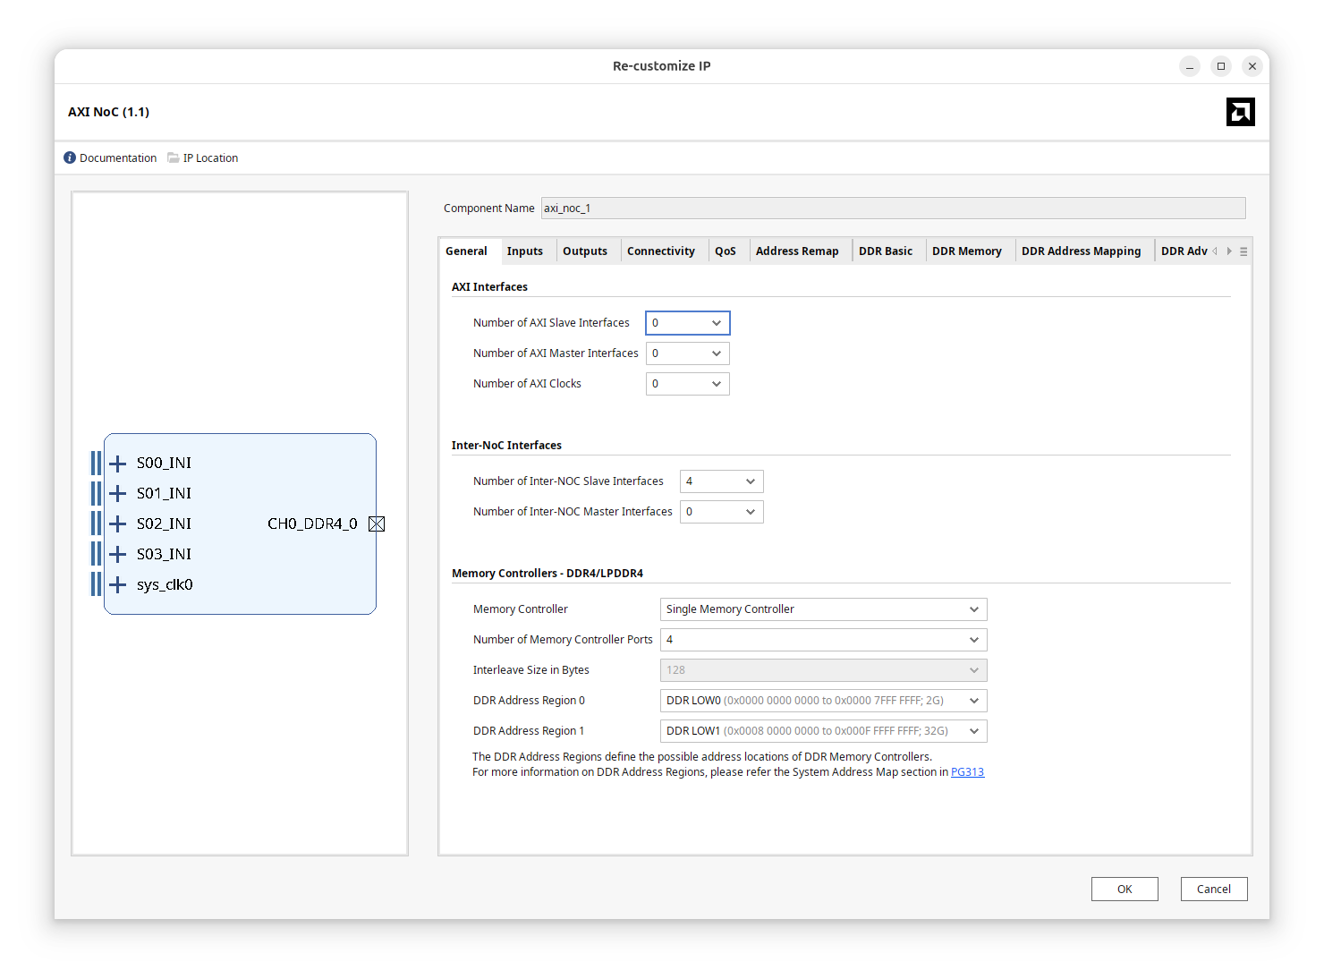
Task: Expand the sys_clk0 port plus icon
Action: tap(117, 585)
